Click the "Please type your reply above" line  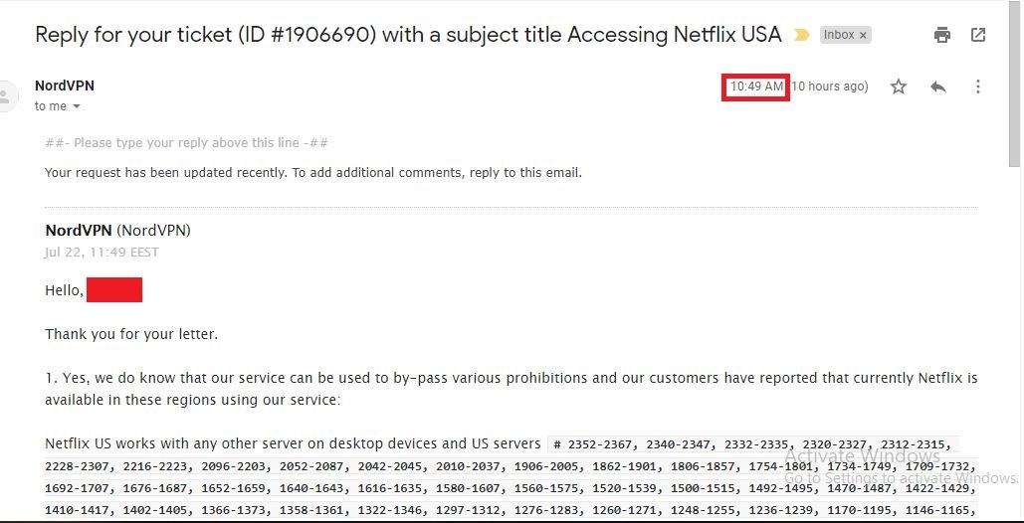pyautogui.click(x=186, y=142)
